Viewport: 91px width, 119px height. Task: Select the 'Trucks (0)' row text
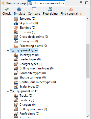(x=26, y=96)
